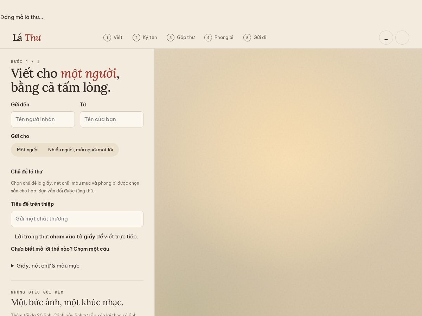Select Nhiều người, mỗi người một lời

tap(81, 150)
